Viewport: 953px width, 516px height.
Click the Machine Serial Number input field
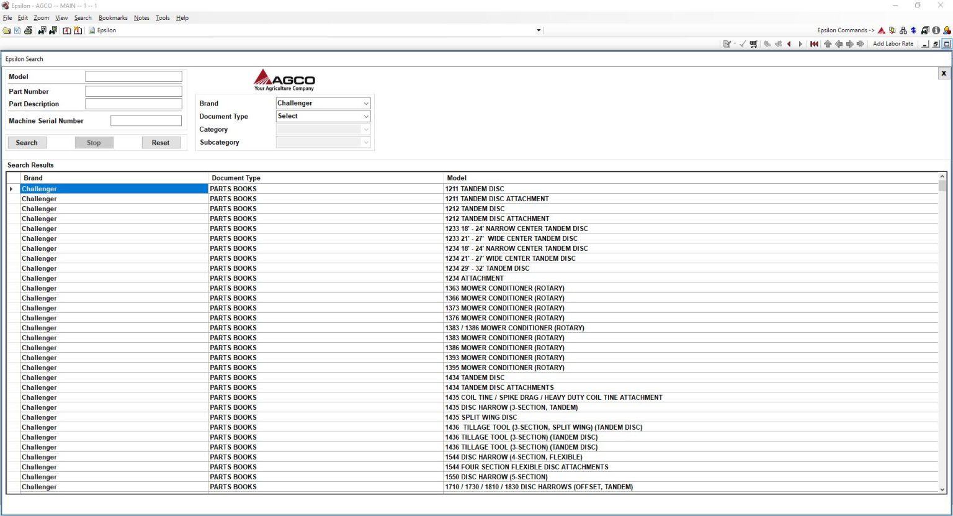[146, 120]
